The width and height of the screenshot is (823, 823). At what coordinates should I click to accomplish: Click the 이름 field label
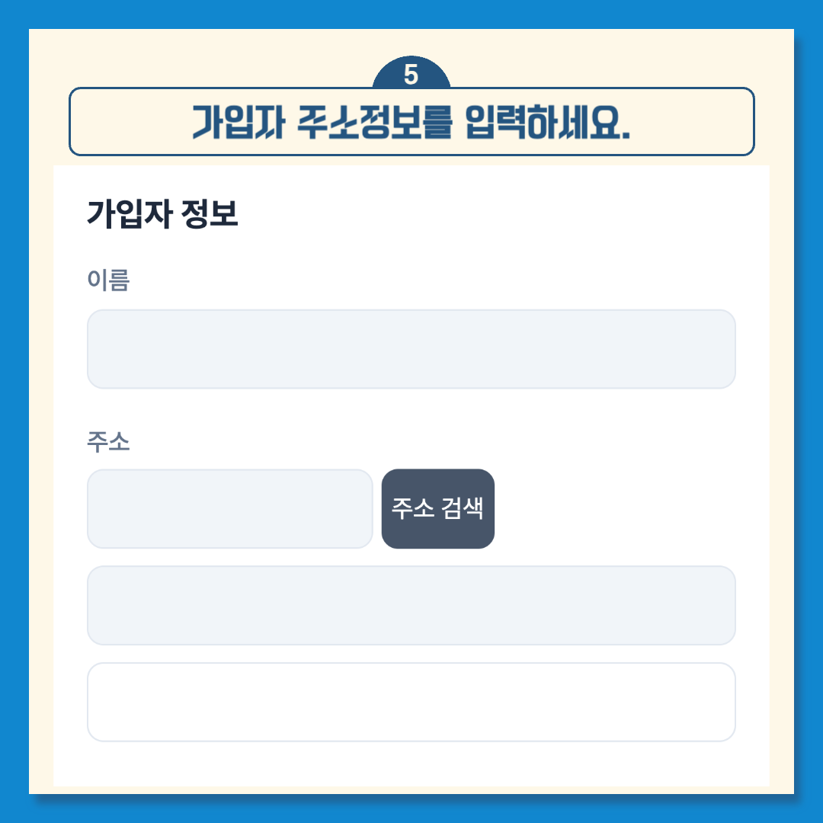pos(108,281)
